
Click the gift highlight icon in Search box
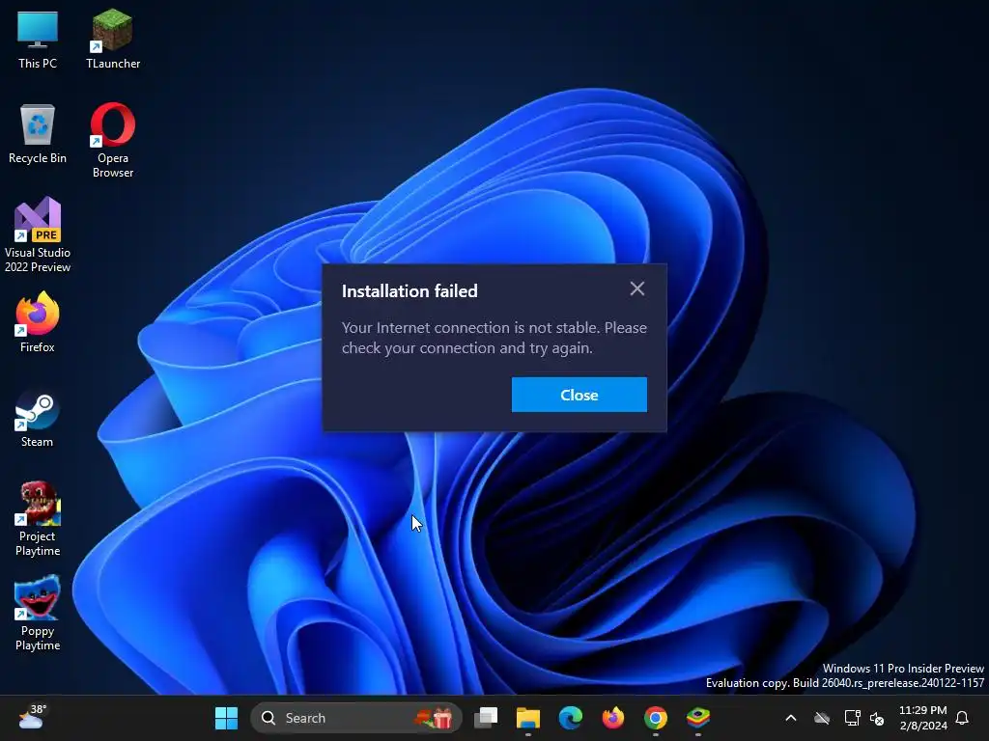[434, 718]
